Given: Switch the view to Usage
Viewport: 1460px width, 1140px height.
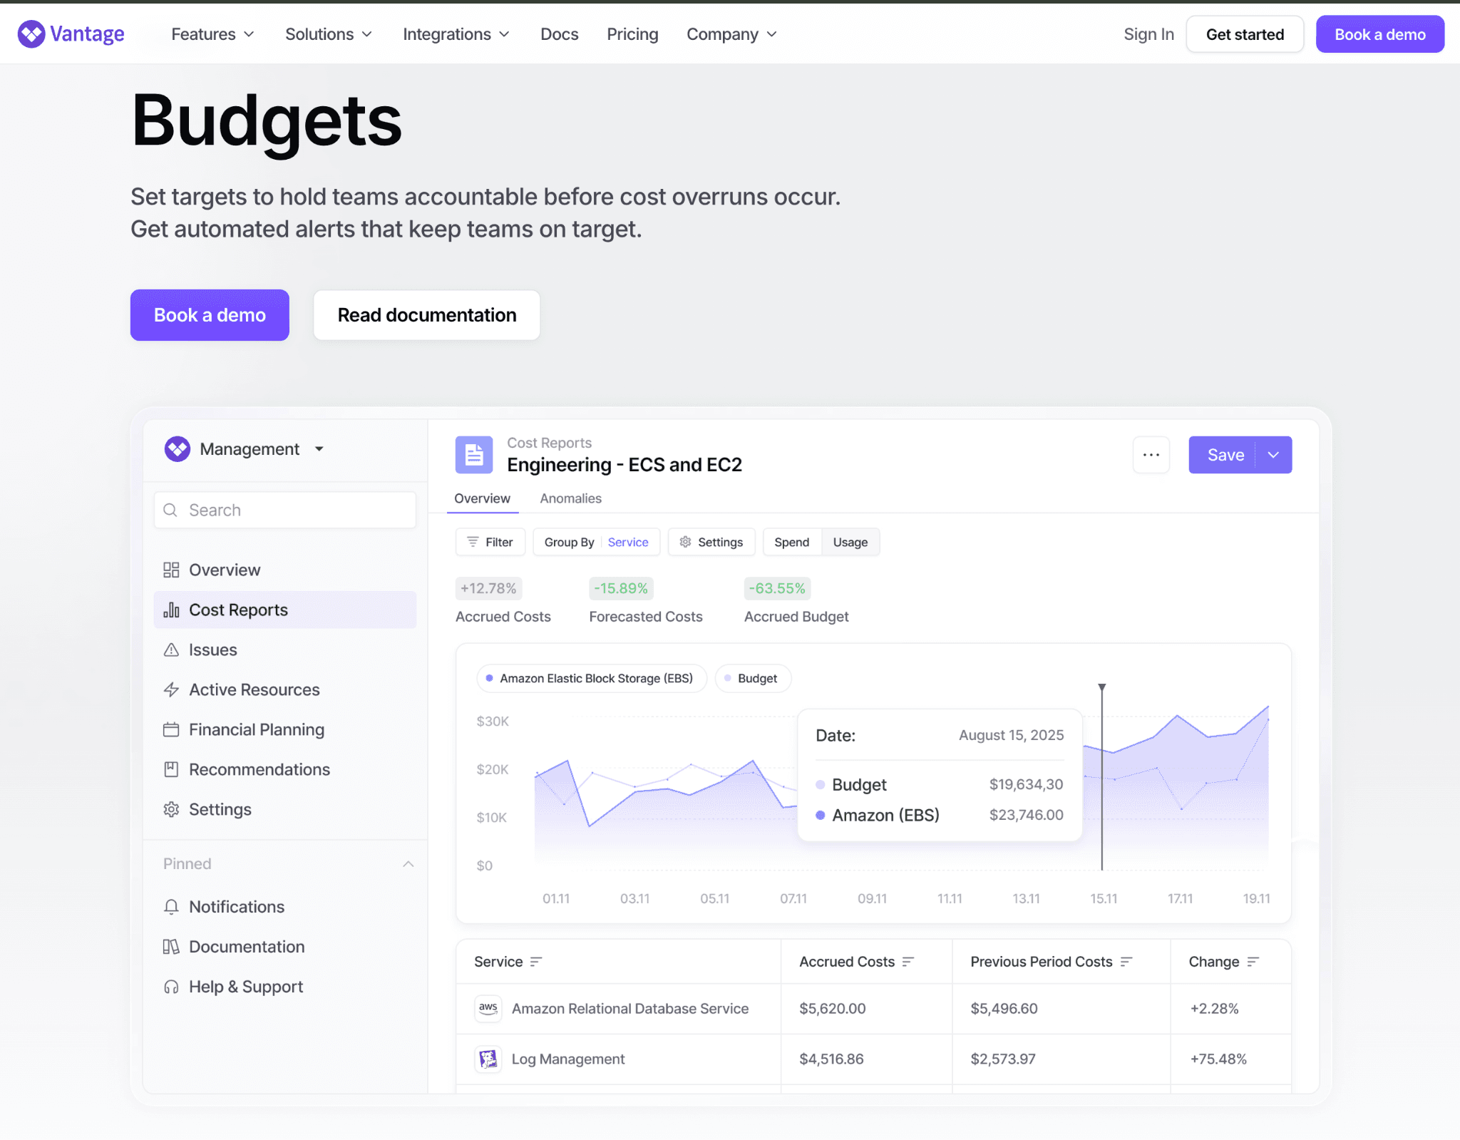Looking at the screenshot, I should click(x=850, y=542).
